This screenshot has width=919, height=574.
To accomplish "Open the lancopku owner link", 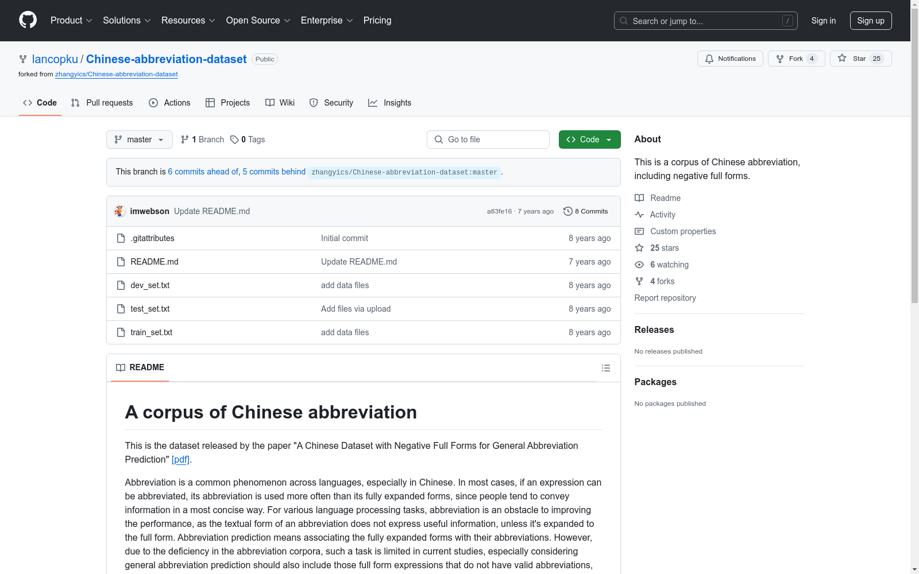I will pyautogui.click(x=55, y=59).
